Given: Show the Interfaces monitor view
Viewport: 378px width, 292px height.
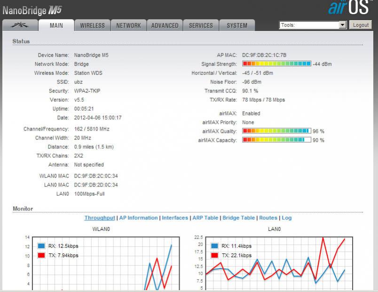Looking at the screenshot, I should coord(175,218).
